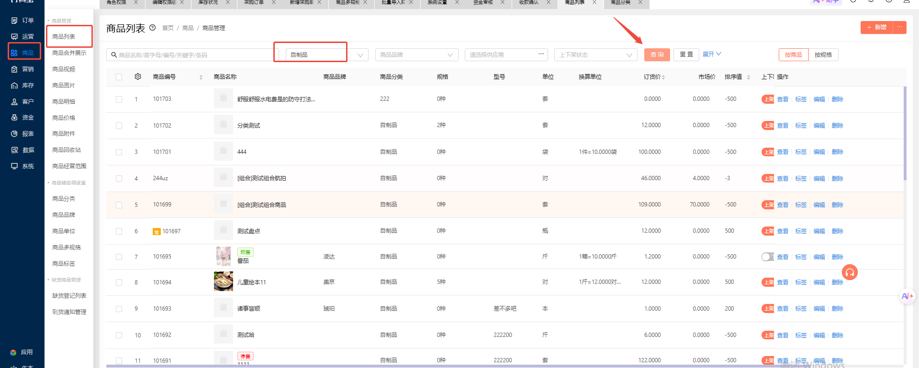Click the vertical scrollbar of the table

(x=905, y=134)
